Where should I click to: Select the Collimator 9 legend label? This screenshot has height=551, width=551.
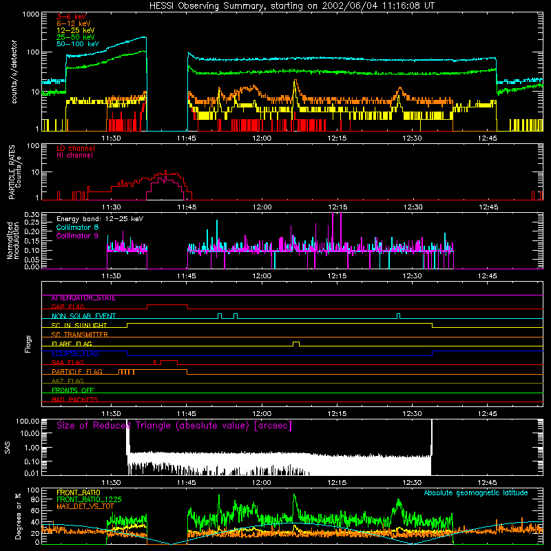[x=77, y=236]
